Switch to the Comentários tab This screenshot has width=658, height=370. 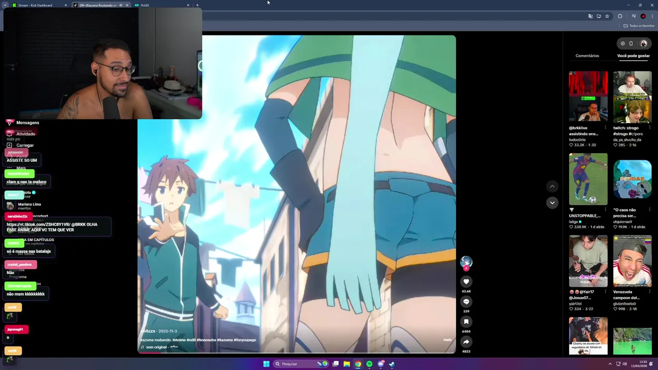click(587, 55)
